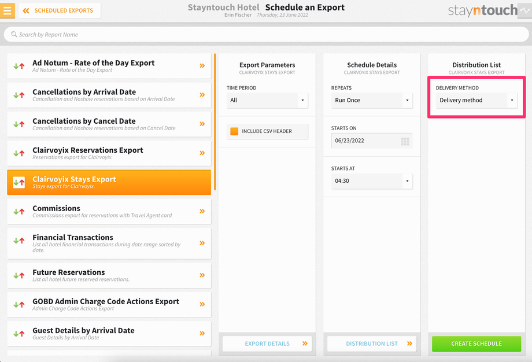Click arrows icon on Clairvoyix Stays Export
Viewport: 532px width, 362px height.
coord(19,183)
